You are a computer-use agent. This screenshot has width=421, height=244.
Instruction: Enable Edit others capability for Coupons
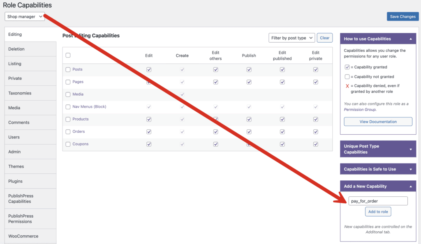point(215,144)
